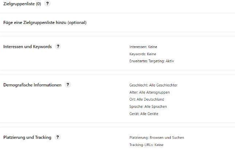Click the Zielgruppenliste '(0)' count
The height and width of the screenshot is (150, 235).
38,4
